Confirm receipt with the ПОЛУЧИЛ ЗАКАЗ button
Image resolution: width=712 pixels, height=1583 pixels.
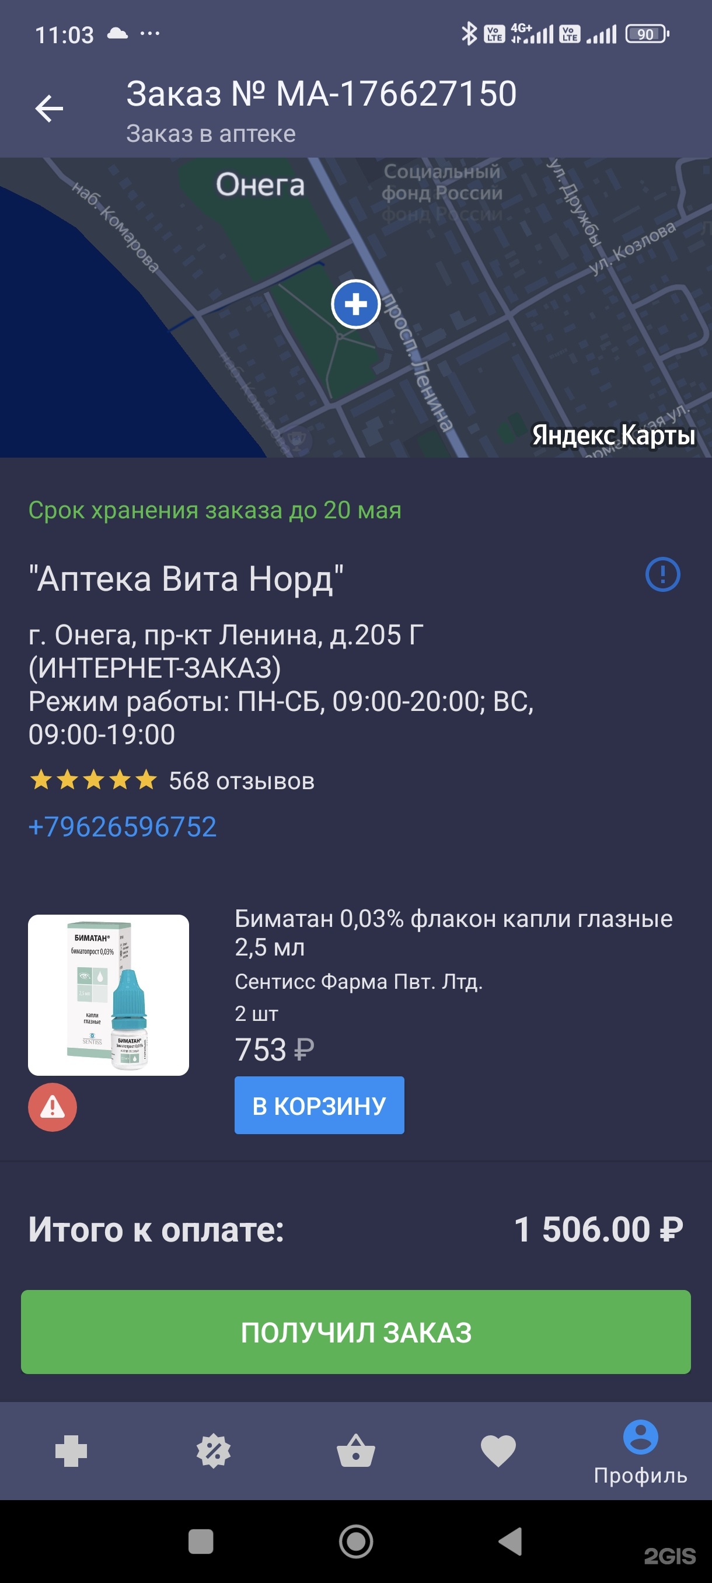click(355, 1331)
